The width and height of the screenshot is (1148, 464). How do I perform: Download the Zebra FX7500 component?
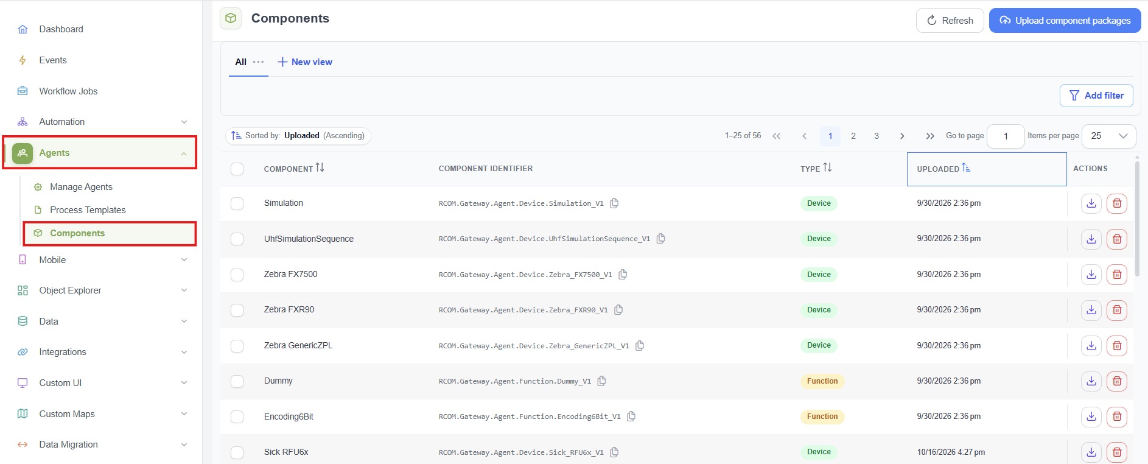pos(1091,275)
